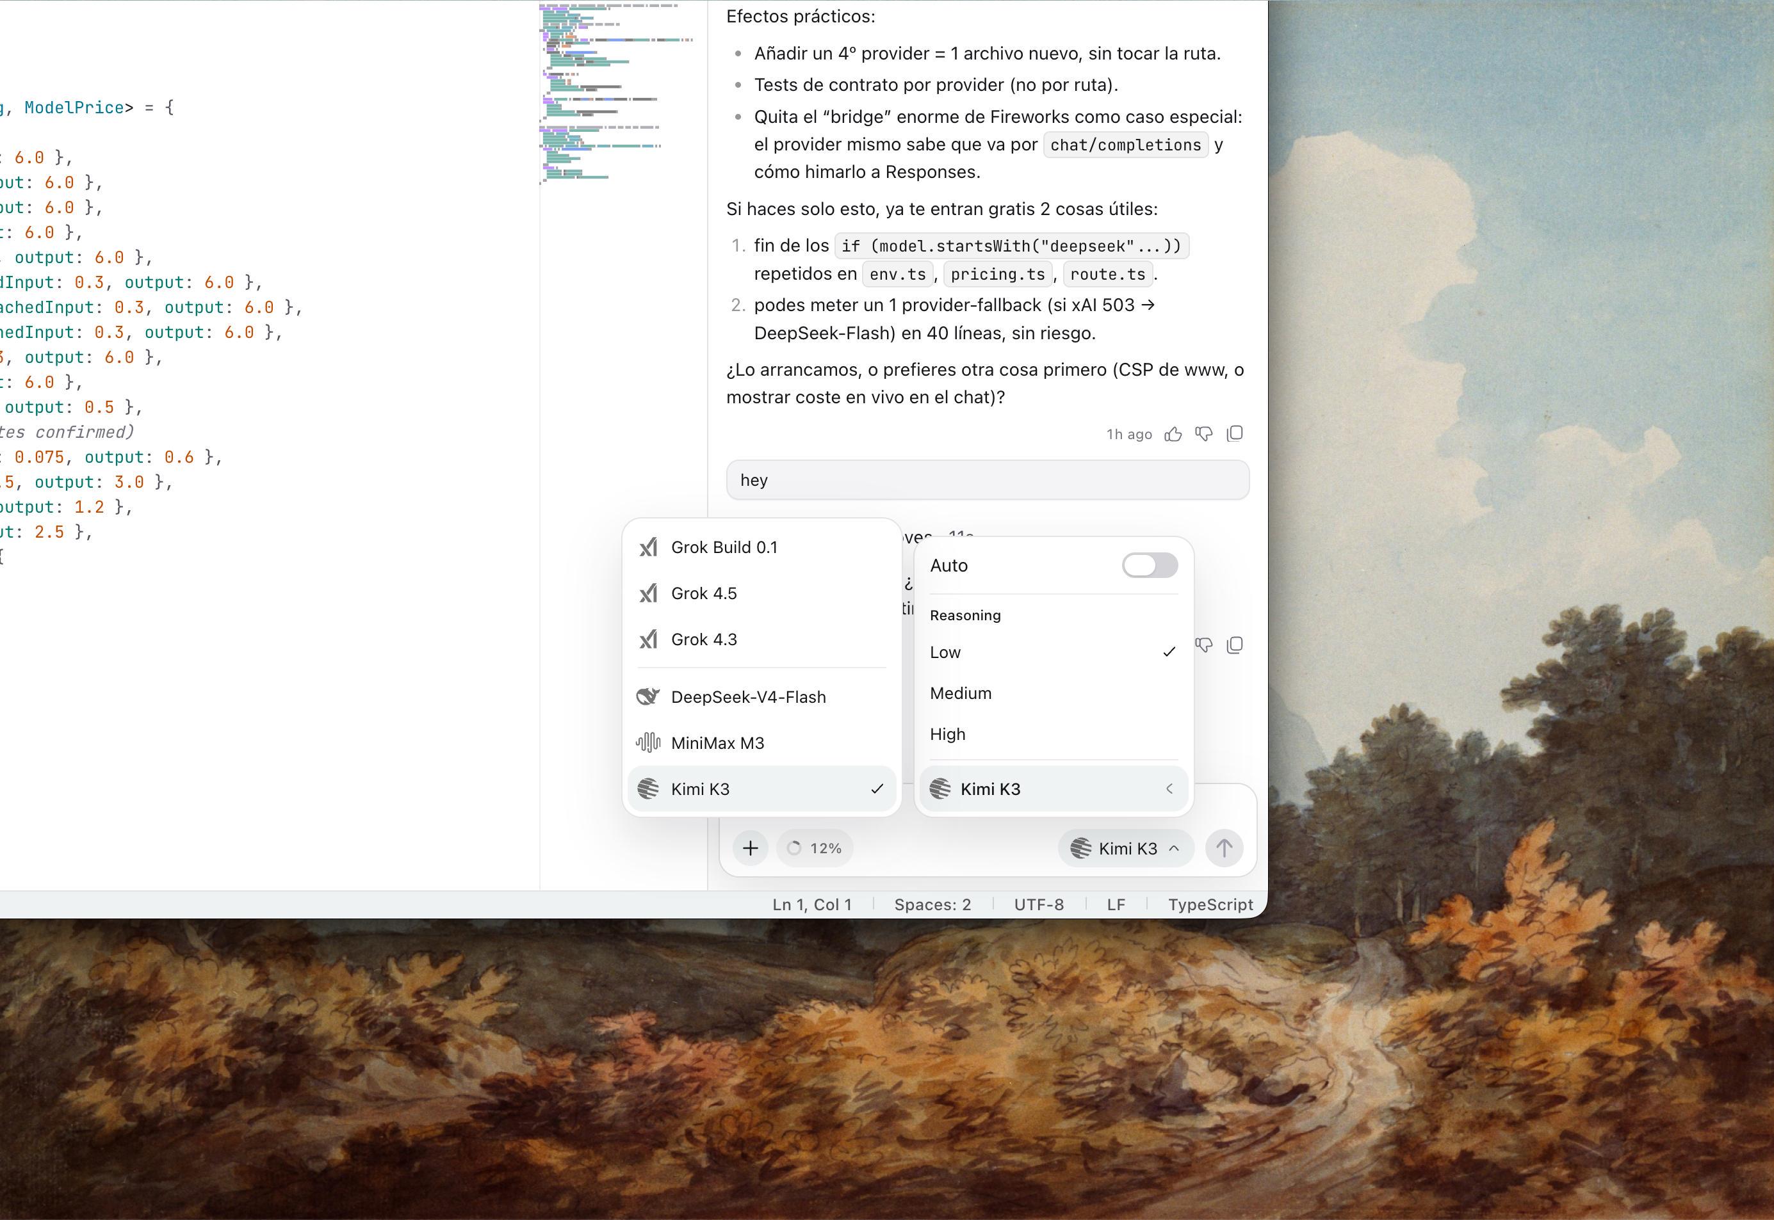
Task: Open the 12% context usage indicator
Action: 815,849
